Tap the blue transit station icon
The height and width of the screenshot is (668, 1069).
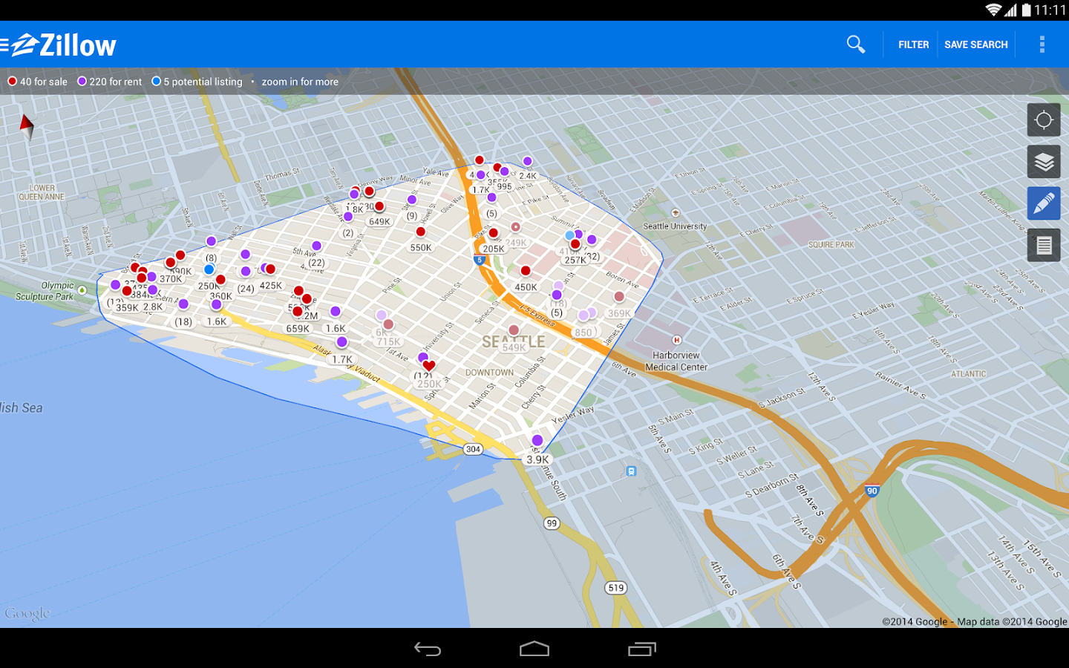(x=631, y=471)
